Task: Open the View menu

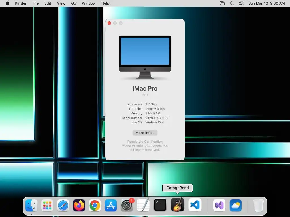Action: [61, 3]
